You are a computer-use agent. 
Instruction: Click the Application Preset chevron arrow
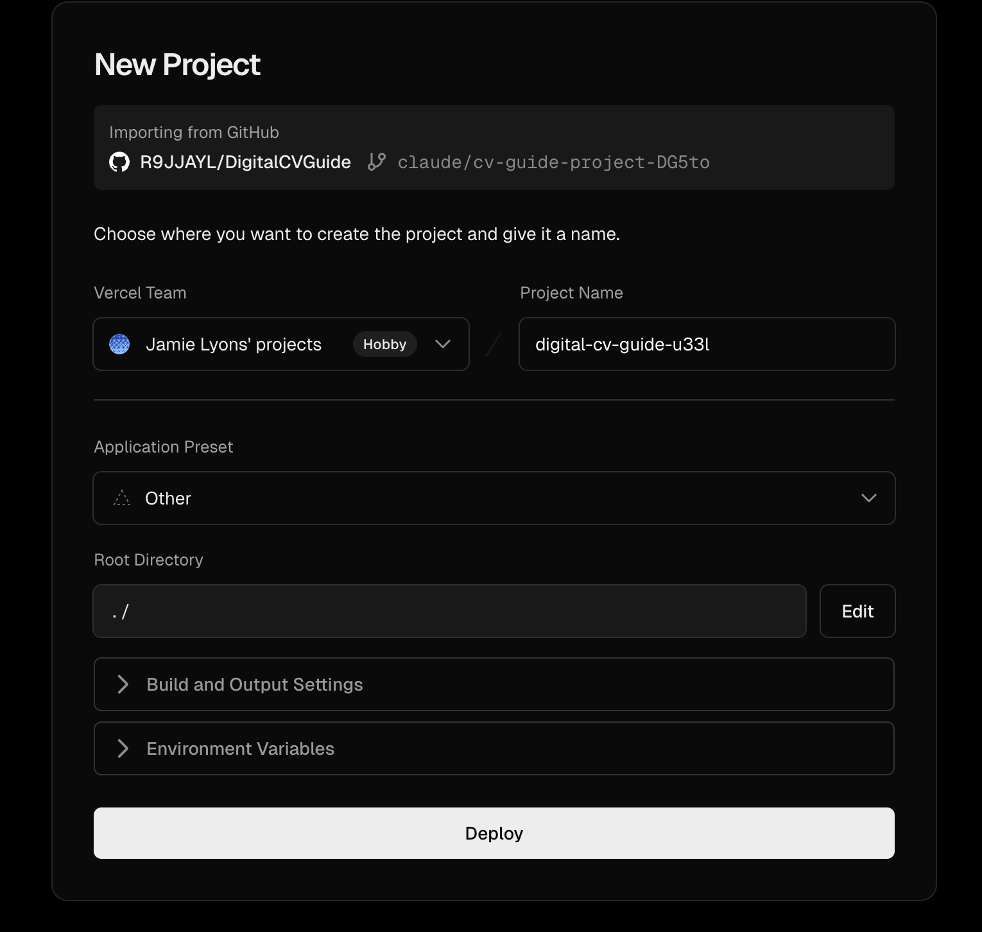pyautogui.click(x=869, y=498)
